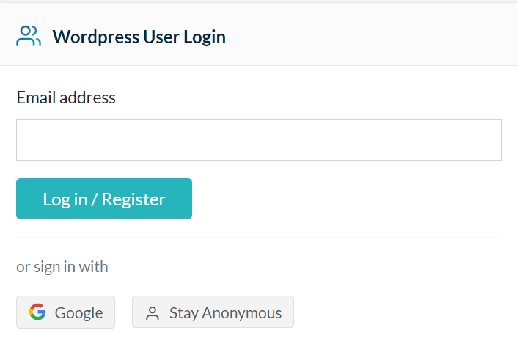This screenshot has height=352, width=517.
Task: Click the "or sign in with" text
Action: 62,266
